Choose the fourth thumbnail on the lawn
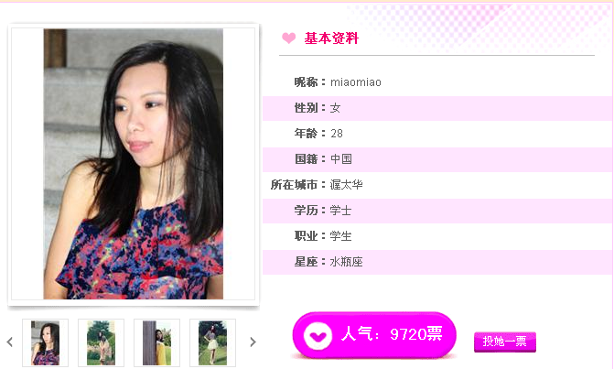Viewport: 614px width, 369px height. click(212, 342)
